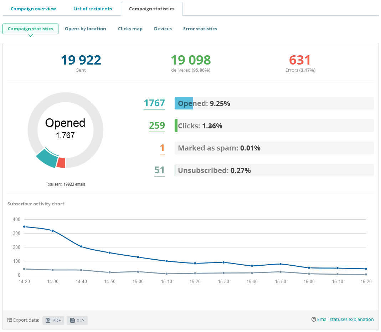This screenshot has height=332, width=381.
Task: Export campaign statistics as XLS
Action: 77,320
